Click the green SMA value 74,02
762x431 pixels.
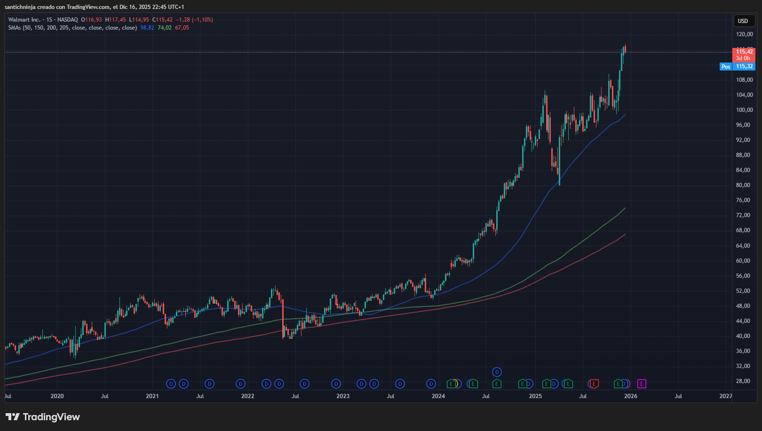point(165,28)
